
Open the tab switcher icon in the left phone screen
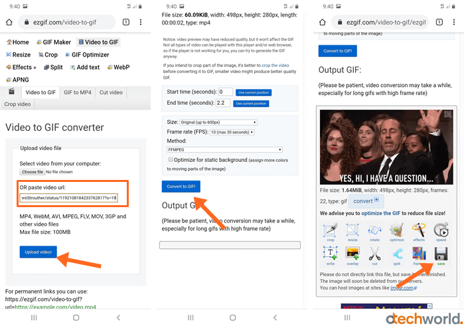126,22
